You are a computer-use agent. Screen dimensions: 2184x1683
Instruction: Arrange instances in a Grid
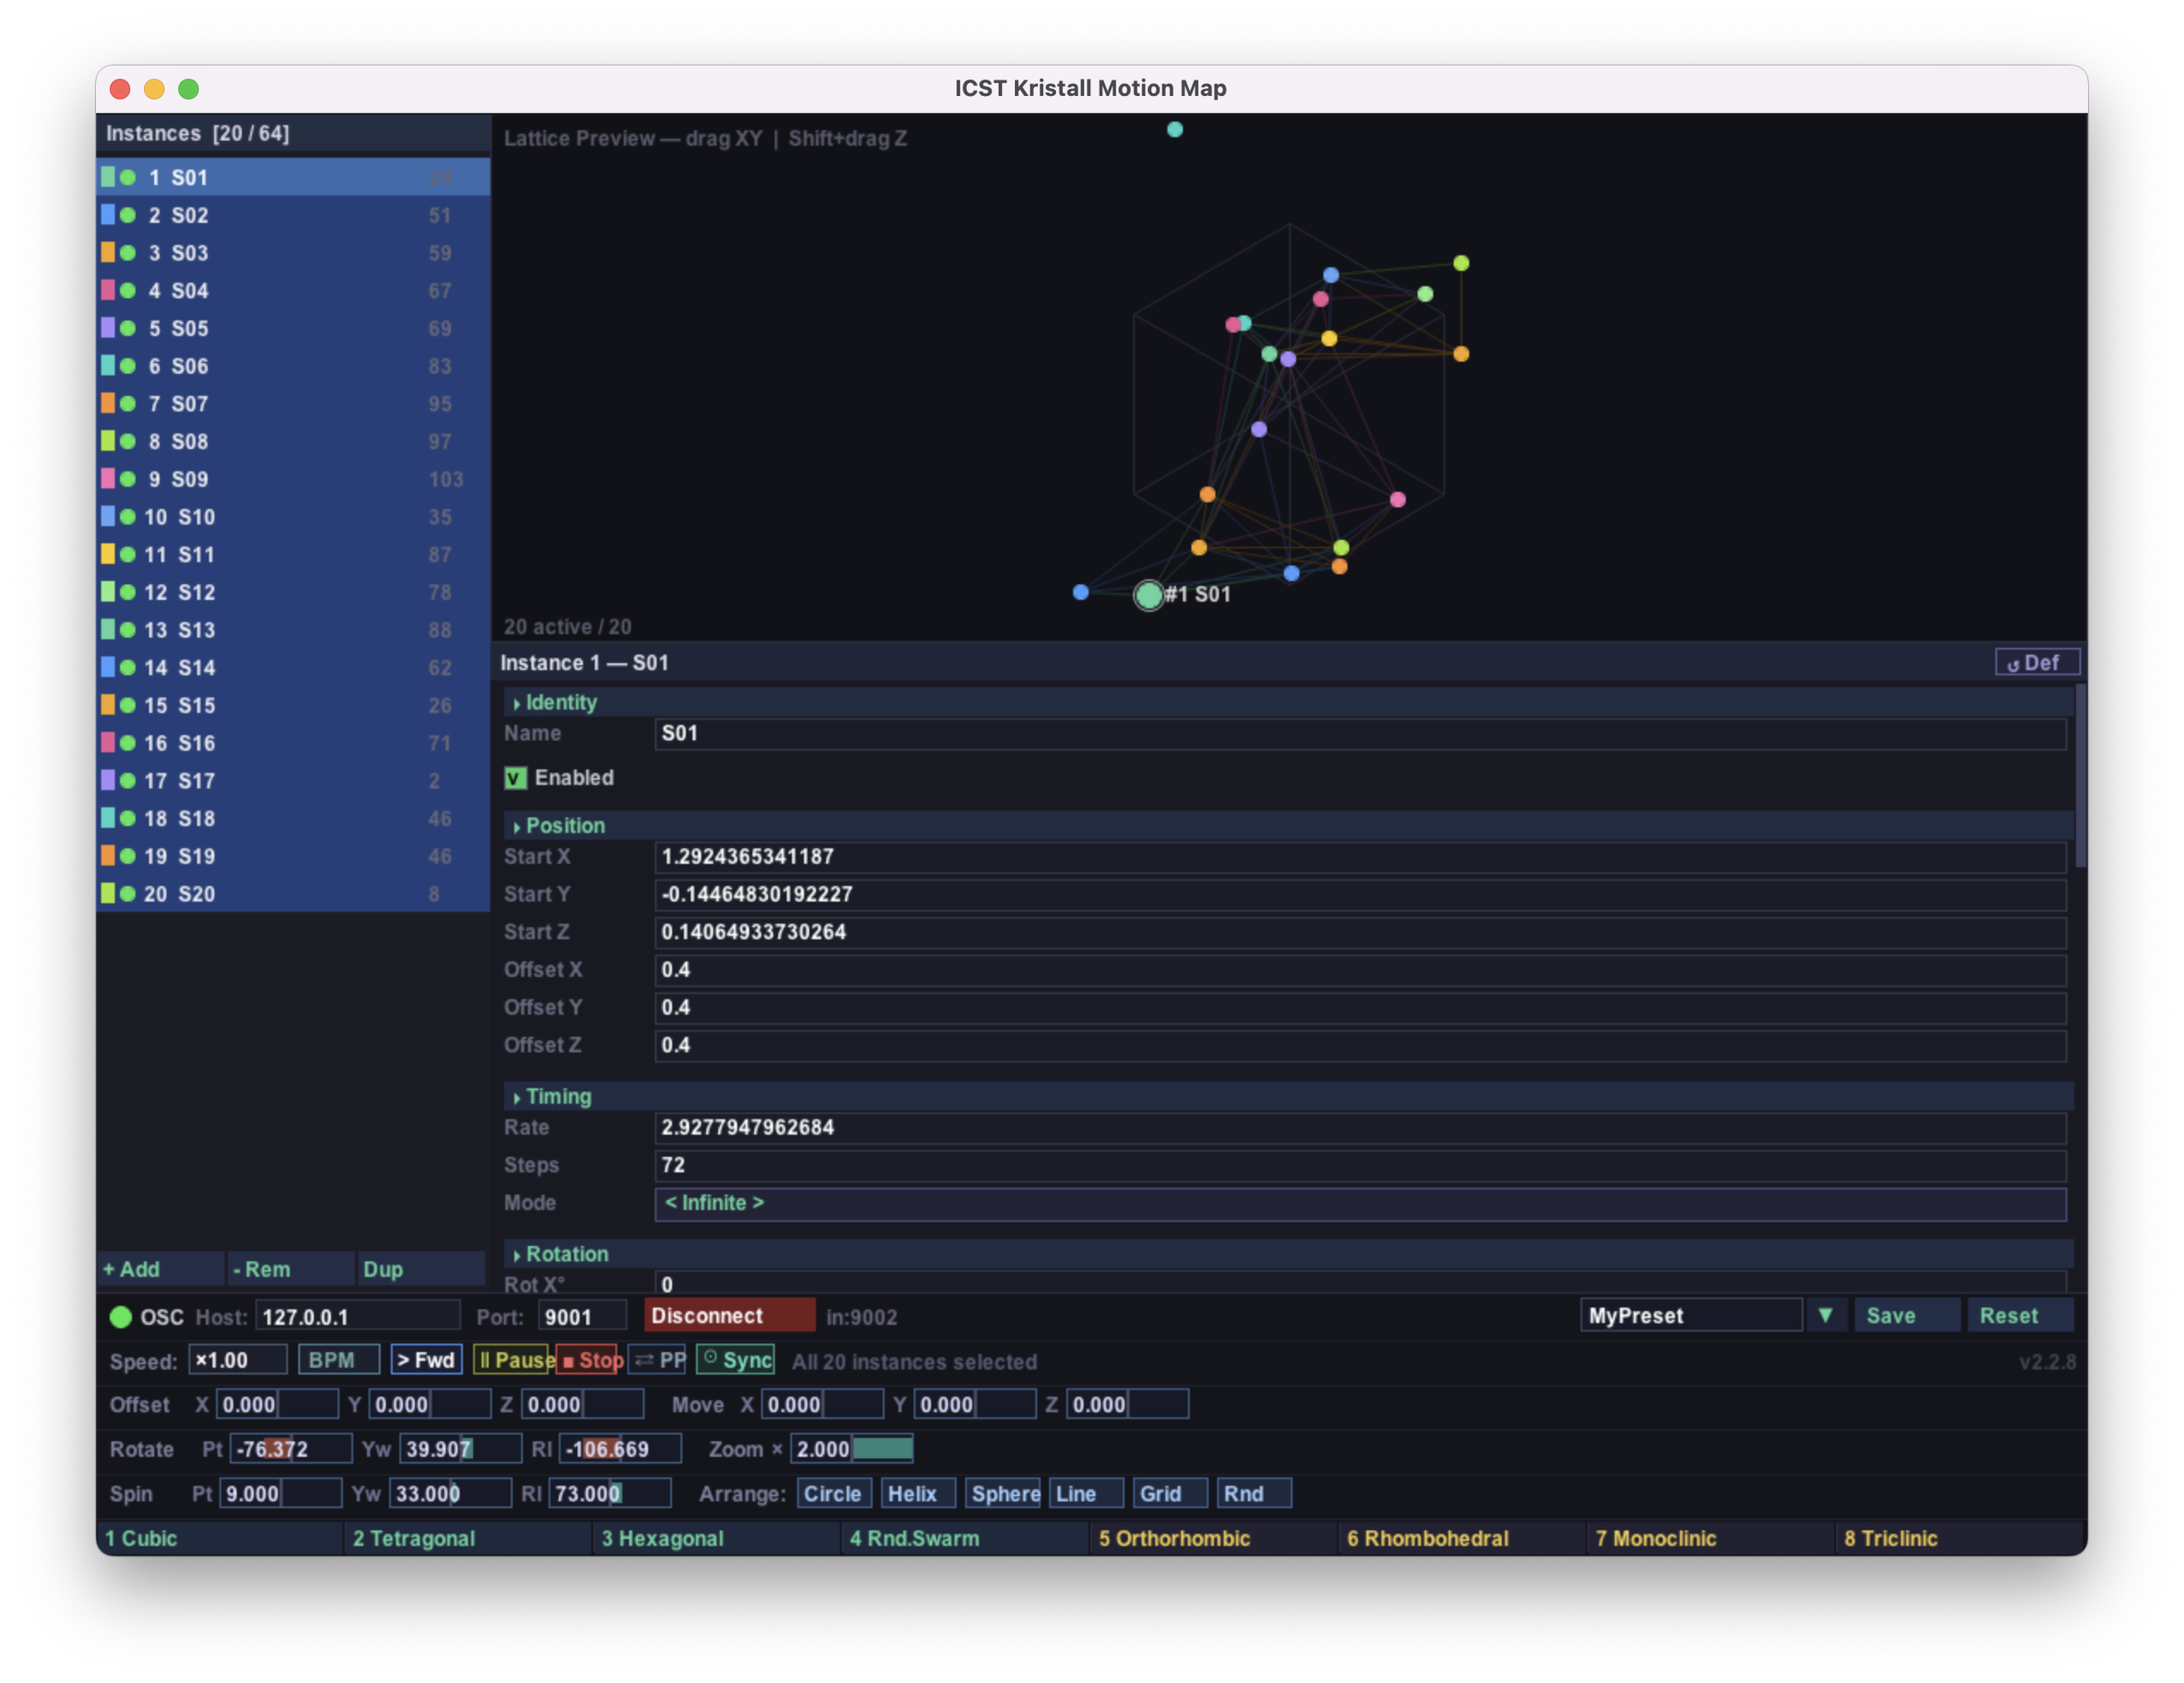click(1169, 1493)
